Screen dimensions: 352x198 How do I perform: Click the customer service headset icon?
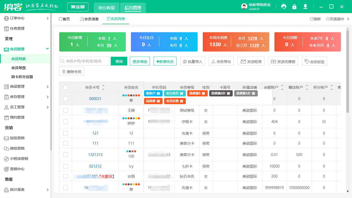point(284,7)
